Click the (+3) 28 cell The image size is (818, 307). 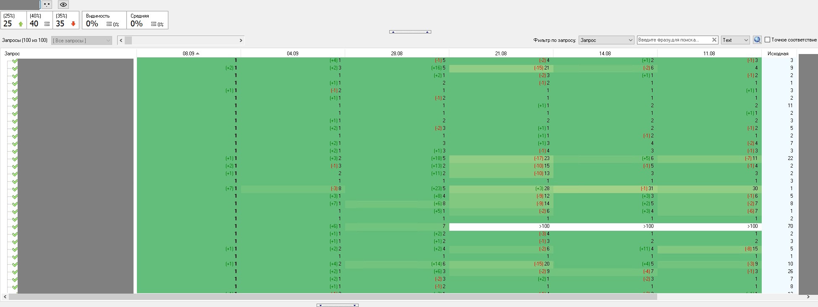pyautogui.click(x=501, y=189)
